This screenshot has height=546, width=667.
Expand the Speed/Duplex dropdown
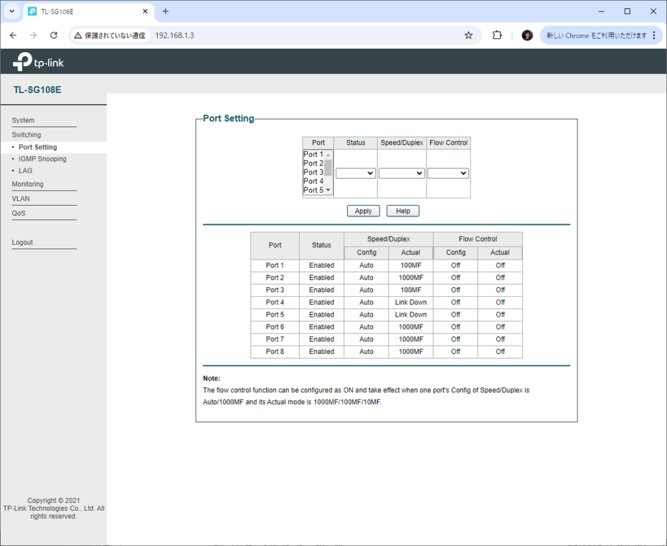pyautogui.click(x=401, y=173)
